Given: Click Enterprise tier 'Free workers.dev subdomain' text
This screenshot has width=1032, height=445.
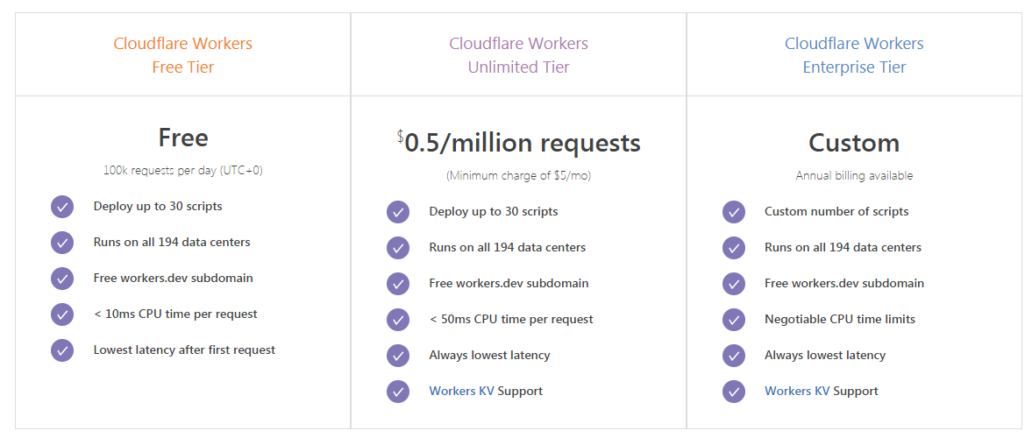Looking at the screenshot, I should pyautogui.click(x=844, y=284).
